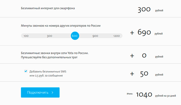The height and width of the screenshot is (105, 181).
Task: Click the plus sign before 0
Action: pos(132,56)
